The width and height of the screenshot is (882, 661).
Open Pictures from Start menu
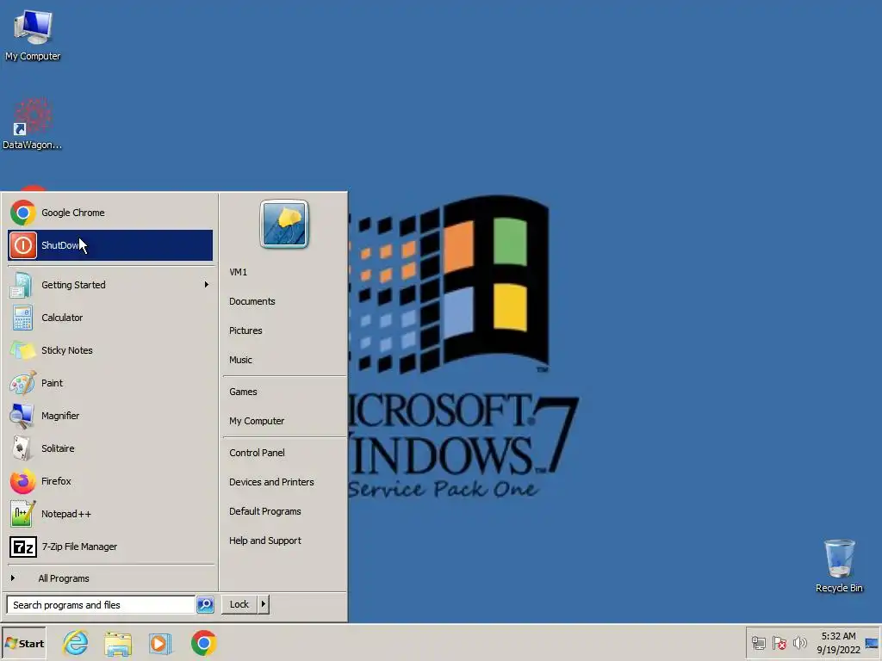(x=245, y=330)
